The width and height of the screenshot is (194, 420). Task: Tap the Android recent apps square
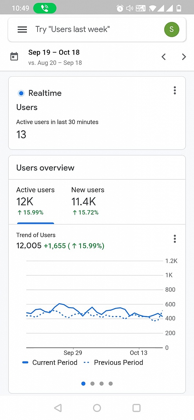pyautogui.click(x=136, y=408)
